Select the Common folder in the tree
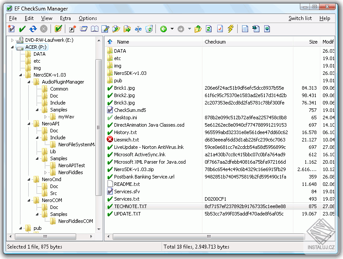The image size is (343, 259). click(x=59, y=89)
